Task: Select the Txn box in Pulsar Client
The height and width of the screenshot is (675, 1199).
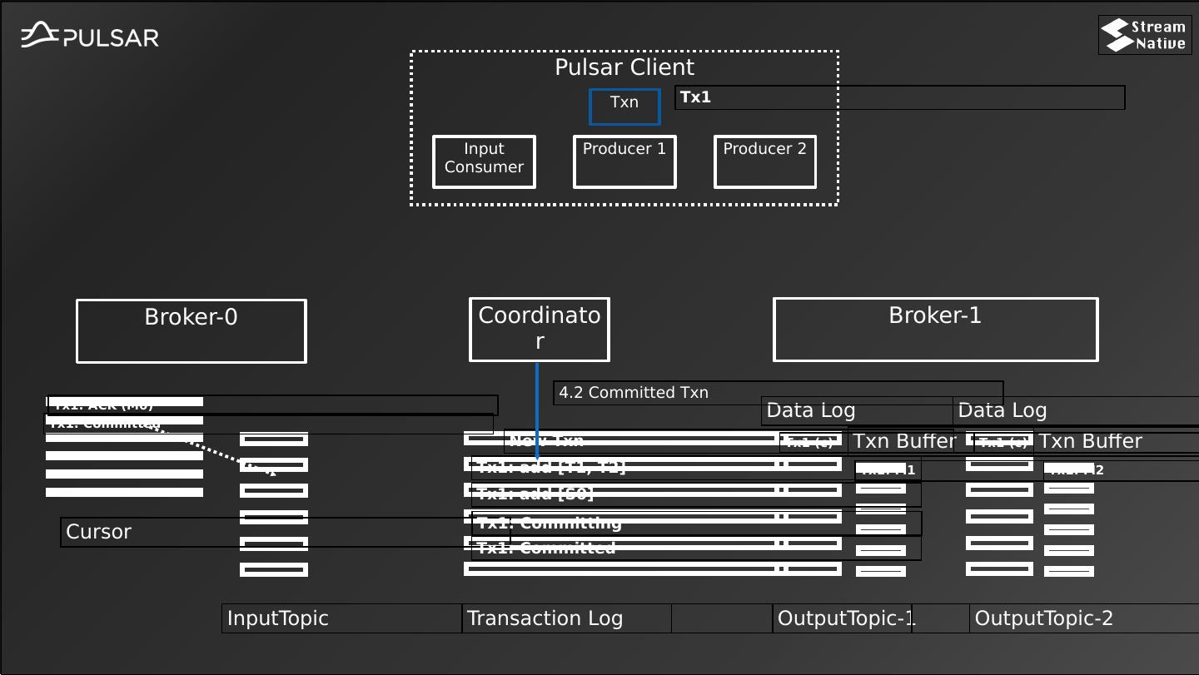Action: [x=624, y=107]
